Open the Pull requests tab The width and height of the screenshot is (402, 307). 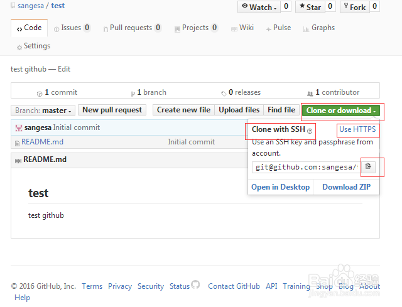(132, 28)
